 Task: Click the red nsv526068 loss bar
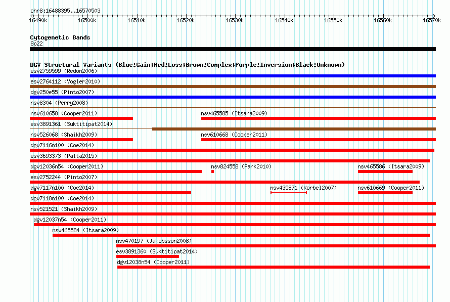(x=81, y=140)
